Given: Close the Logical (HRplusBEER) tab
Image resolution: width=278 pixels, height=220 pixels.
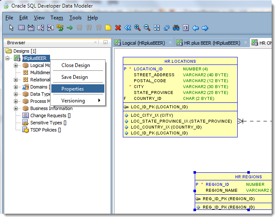Looking at the screenshot, I should point(170,43).
